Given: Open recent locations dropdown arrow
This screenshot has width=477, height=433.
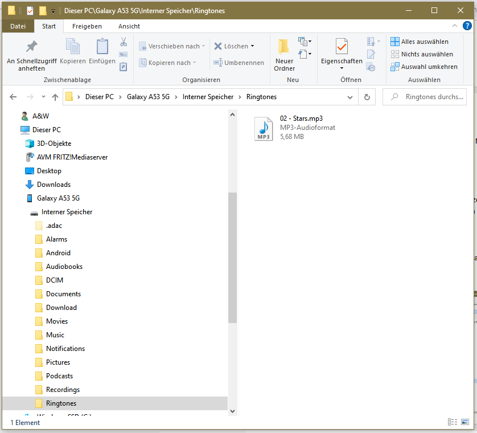Looking at the screenshot, I should pos(43,97).
